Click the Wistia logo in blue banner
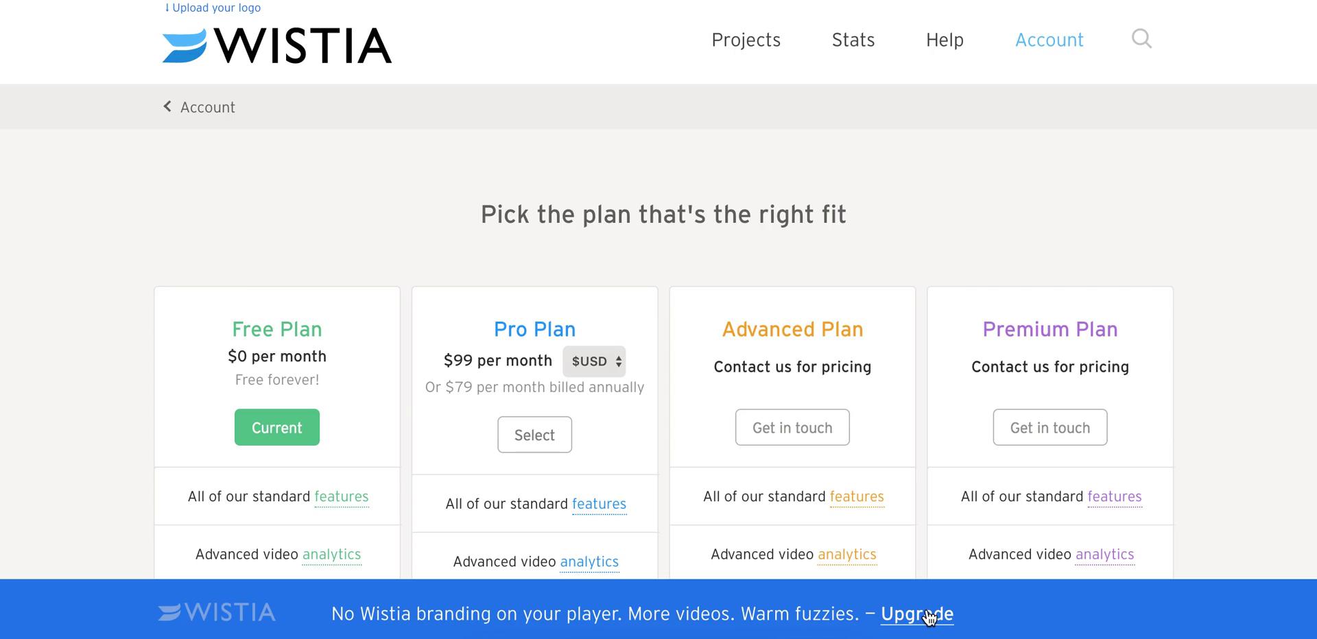 (x=217, y=612)
